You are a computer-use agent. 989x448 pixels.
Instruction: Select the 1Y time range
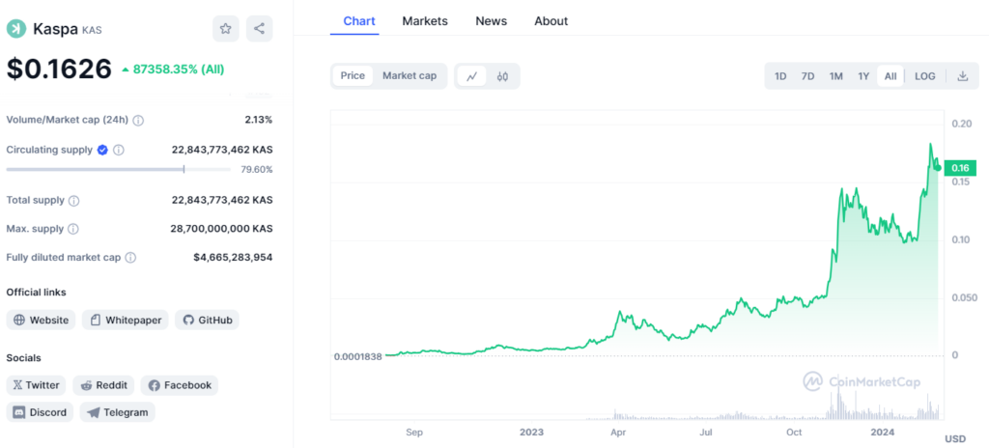point(863,76)
